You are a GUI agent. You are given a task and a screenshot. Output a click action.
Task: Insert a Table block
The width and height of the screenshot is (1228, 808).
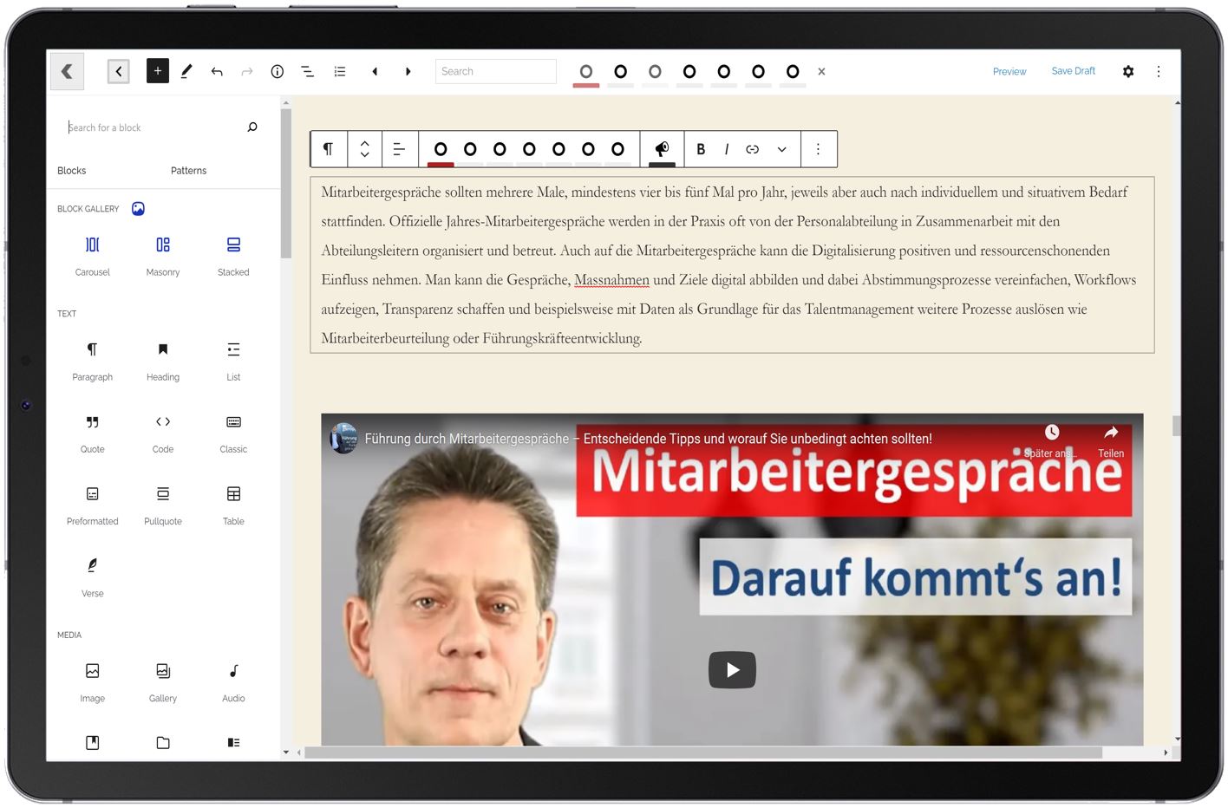(x=233, y=505)
